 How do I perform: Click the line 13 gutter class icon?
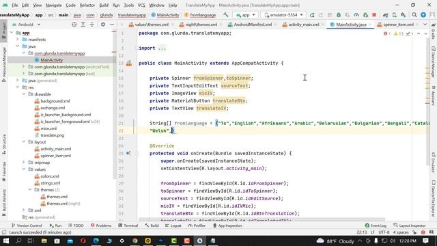click(x=129, y=63)
